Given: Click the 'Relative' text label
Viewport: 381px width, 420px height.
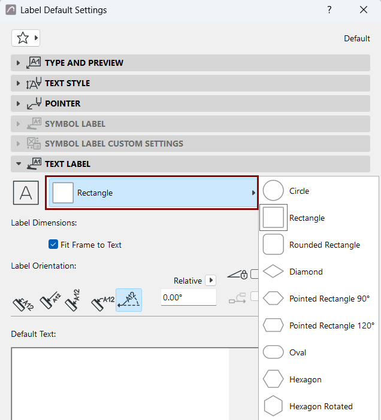Looking at the screenshot, I should click(188, 281).
